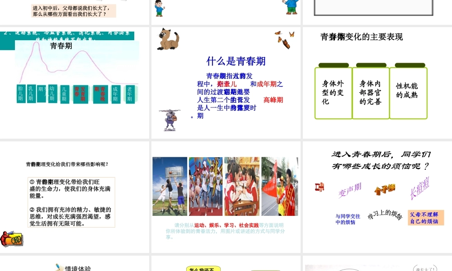Open the slide titled 什么是青春期

[x=226, y=83]
